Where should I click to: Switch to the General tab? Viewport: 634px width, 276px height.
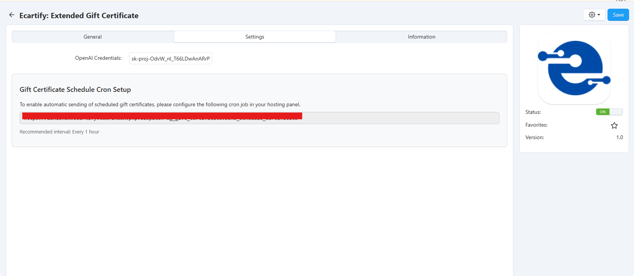[x=93, y=37]
